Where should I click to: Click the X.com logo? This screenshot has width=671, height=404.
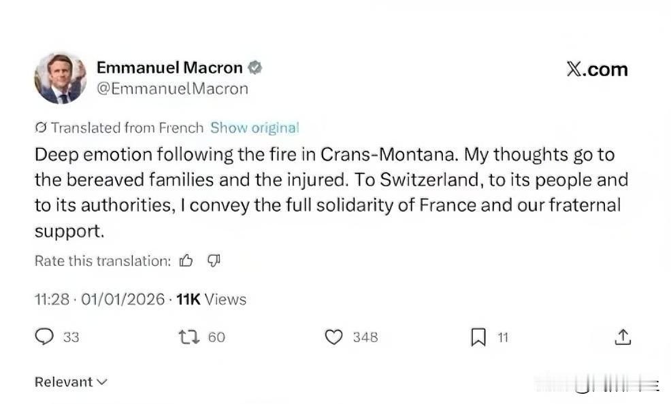[597, 69]
